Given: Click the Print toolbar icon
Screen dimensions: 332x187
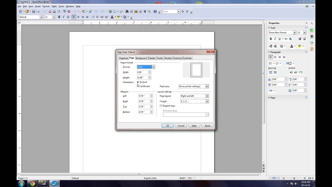Looking at the screenshot, I should tap(54, 11).
